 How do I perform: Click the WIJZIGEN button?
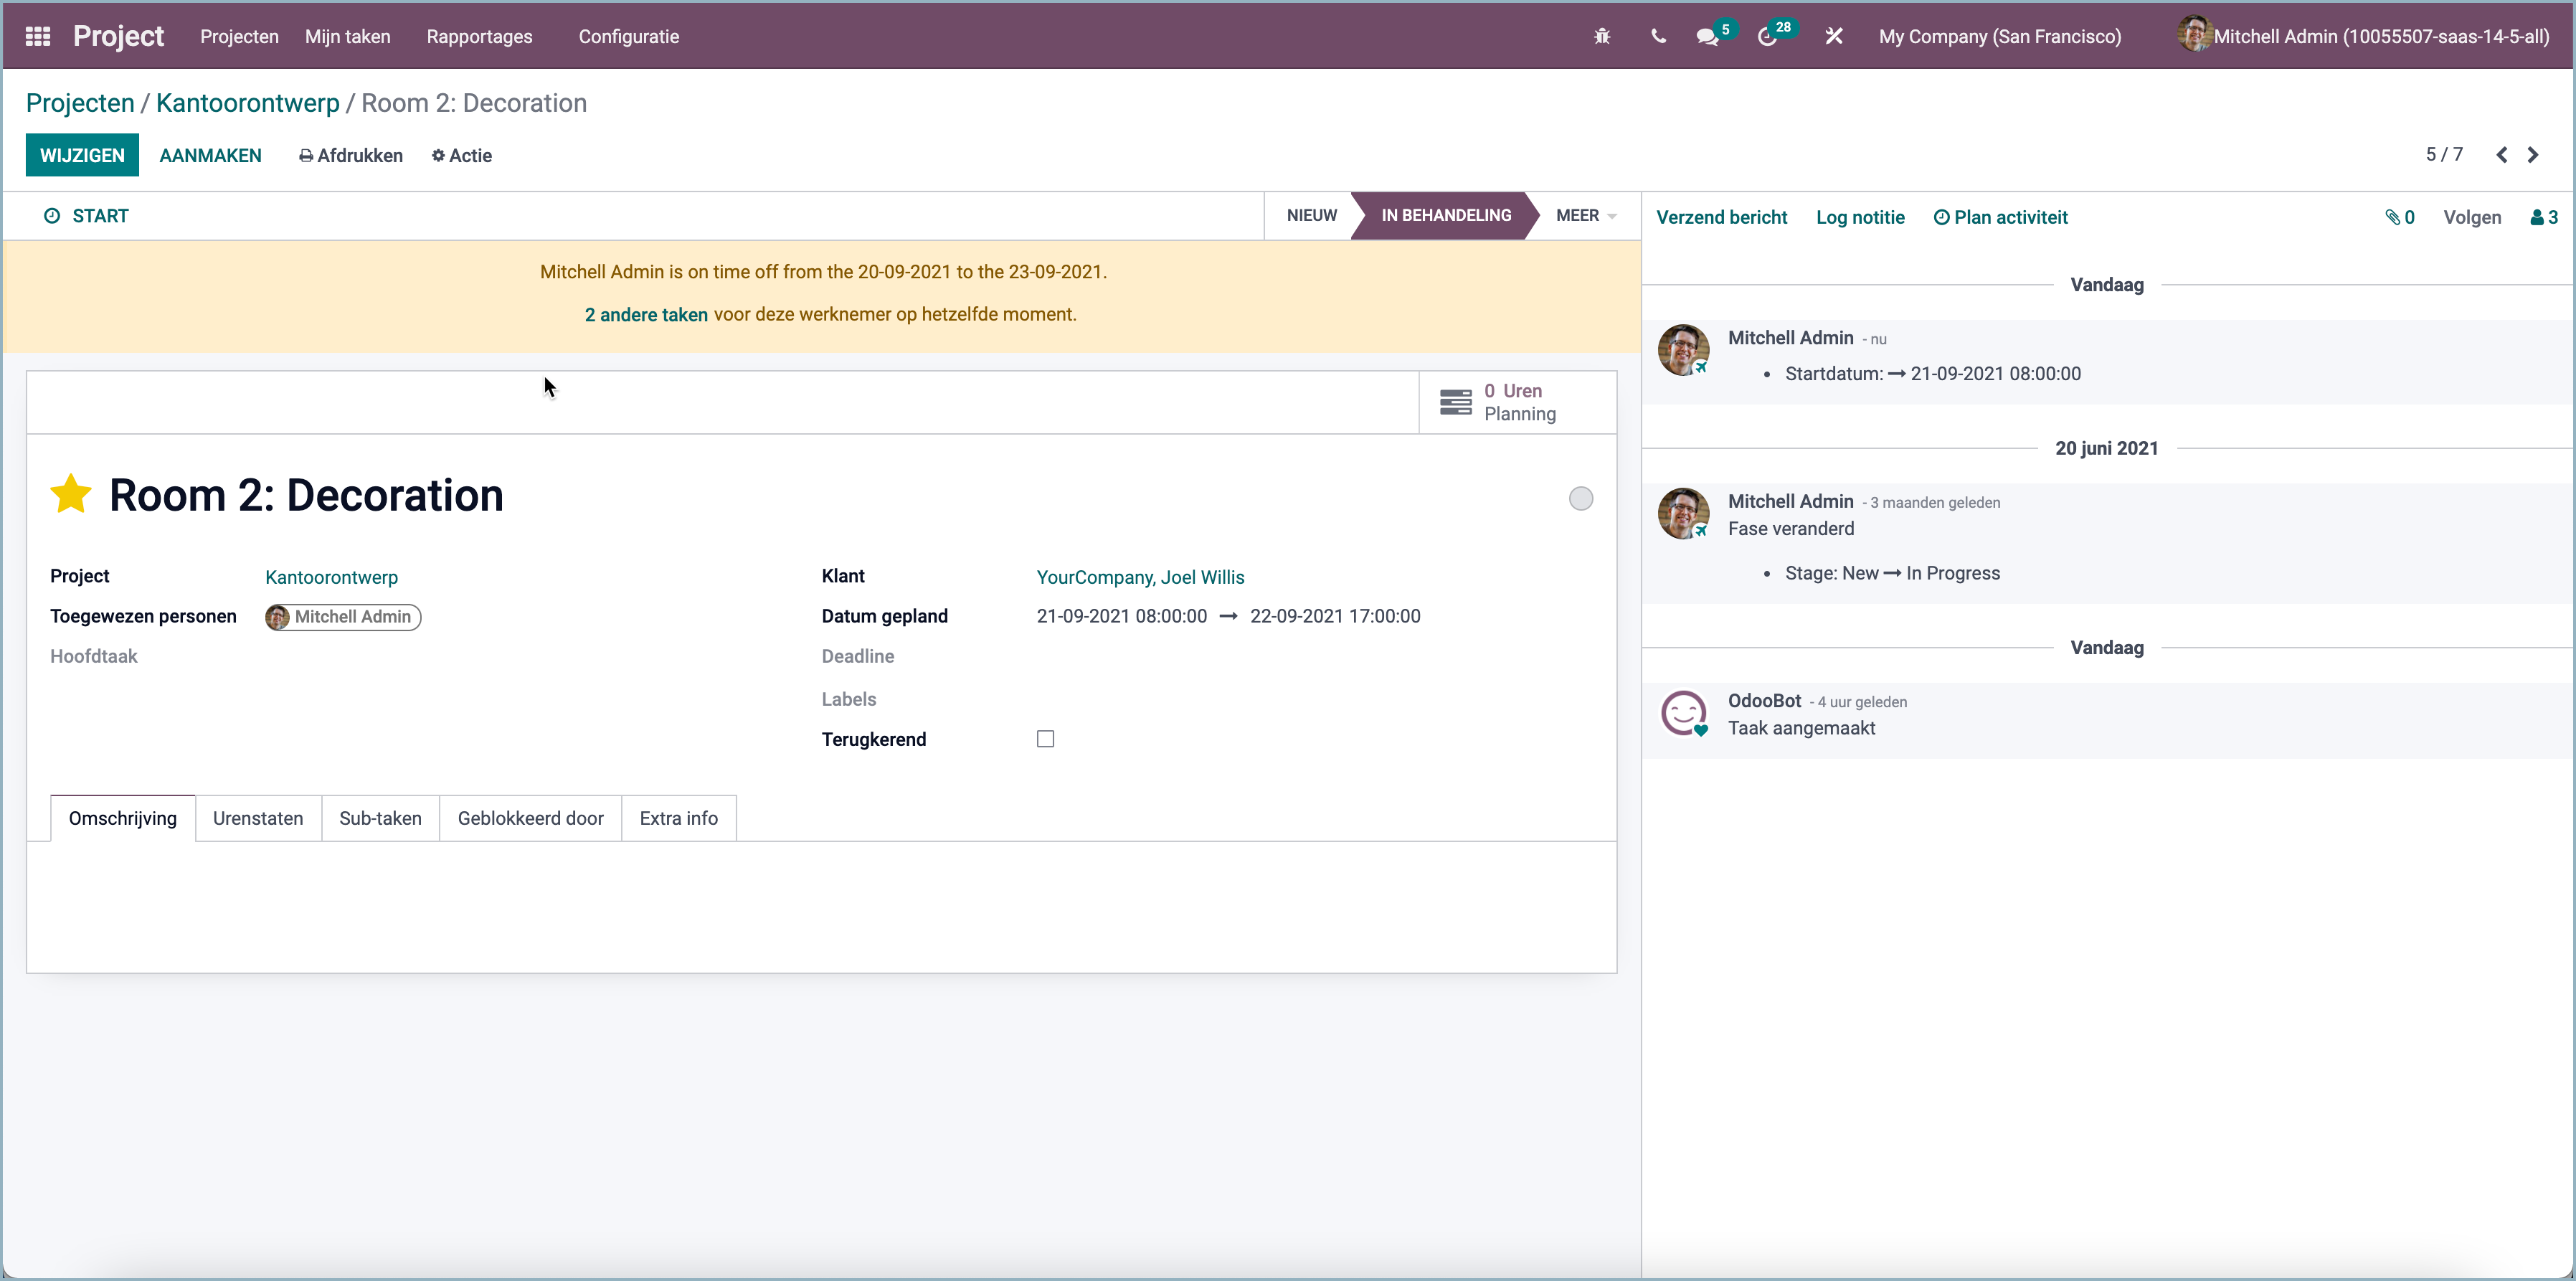(82, 155)
